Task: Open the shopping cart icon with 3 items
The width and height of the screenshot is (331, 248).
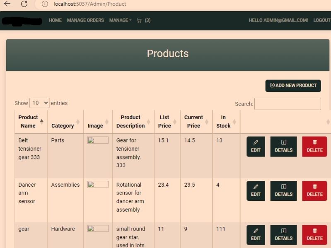Action: coord(144,20)
